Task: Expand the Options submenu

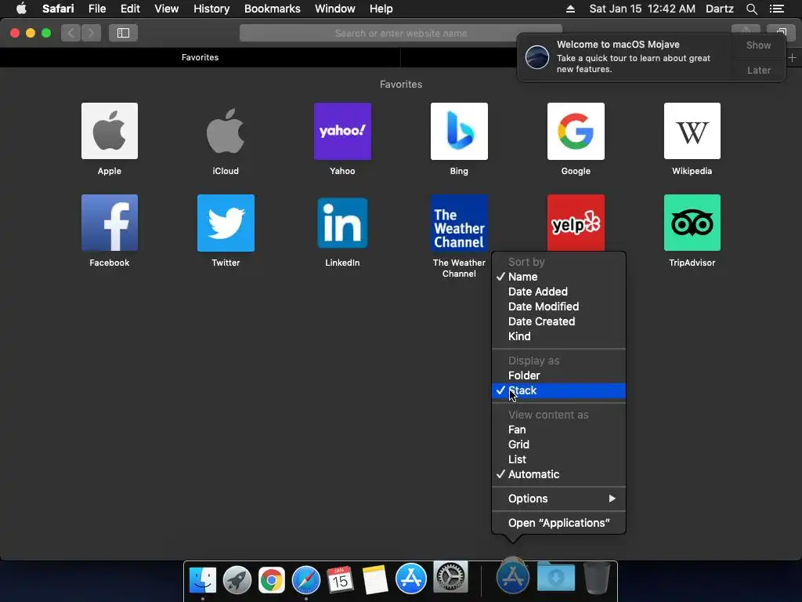Action: 558,499
